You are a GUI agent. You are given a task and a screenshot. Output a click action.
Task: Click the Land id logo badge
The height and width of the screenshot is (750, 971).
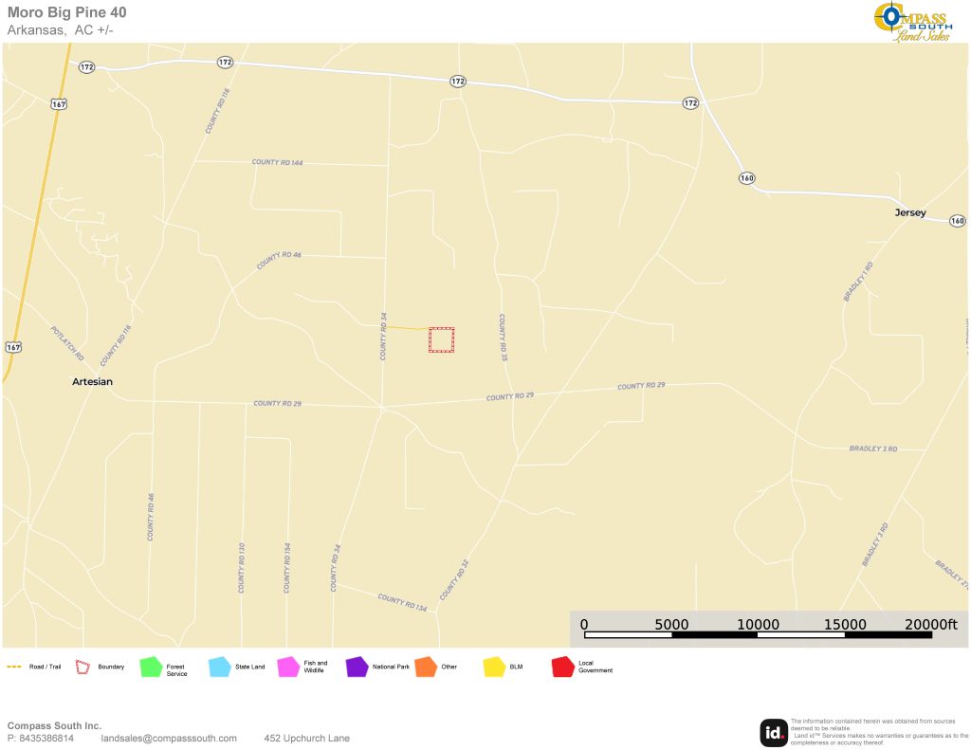click(773, 732)
